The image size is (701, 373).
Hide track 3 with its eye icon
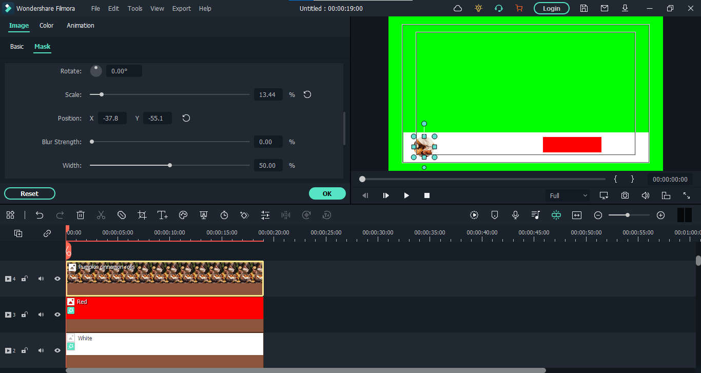[x=57, y=315]
